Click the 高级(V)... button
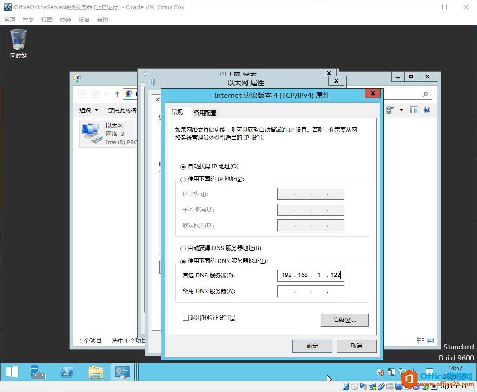This screenshot has height=392, width=477. pos(344,320)
